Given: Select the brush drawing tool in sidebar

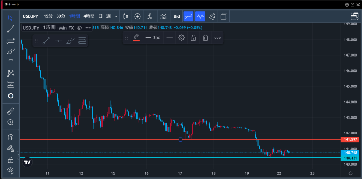Looking at the screenshot, I should click(x=11, y=51).
